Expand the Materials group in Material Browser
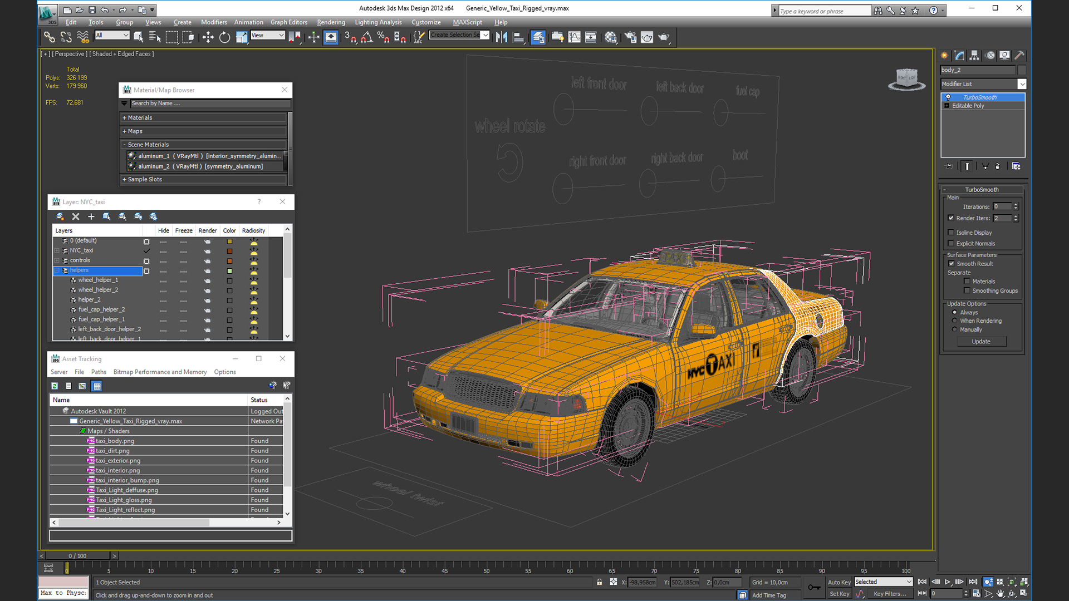This screenshot has height=601, width=1069. coord(204,117)
